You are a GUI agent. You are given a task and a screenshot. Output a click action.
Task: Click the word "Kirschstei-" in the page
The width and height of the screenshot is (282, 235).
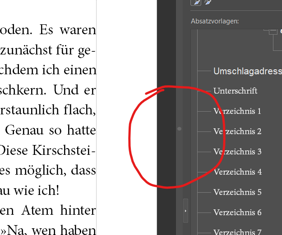tap(68, 150)
